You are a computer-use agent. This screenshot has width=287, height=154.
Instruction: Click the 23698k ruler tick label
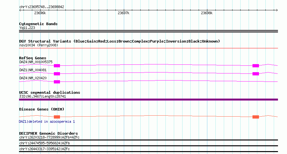pyautogui.click(x=207, y=13)
